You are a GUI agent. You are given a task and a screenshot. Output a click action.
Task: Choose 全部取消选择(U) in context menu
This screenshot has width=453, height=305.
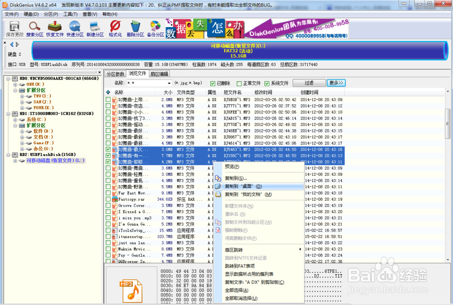259,298
